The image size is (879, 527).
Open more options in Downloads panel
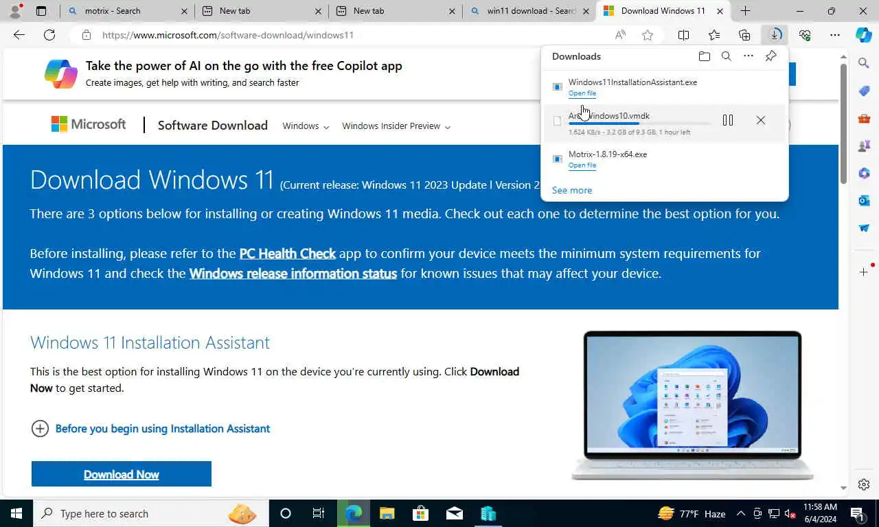click(x=749, y=56)
